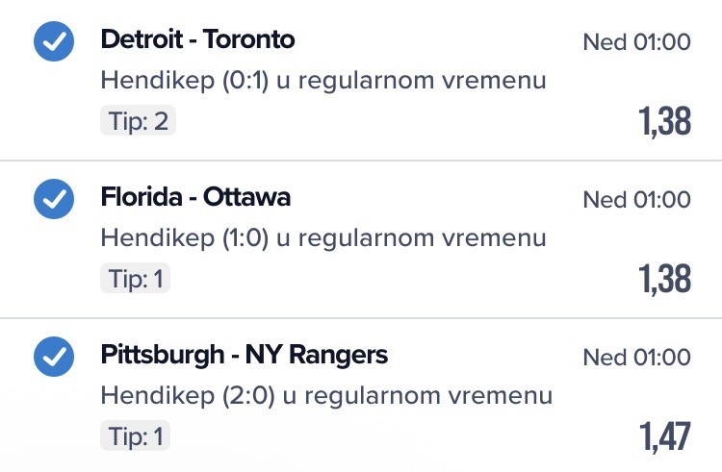
Task: Toggle the Florida - Ottawa selection checkmark
Action: click(x=53, y=199)
